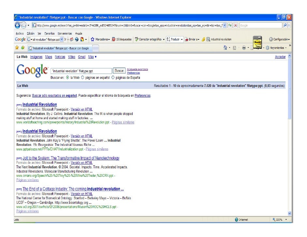Click the Stop loading X icon
The image size is (307, 237).
click(236, 25)
